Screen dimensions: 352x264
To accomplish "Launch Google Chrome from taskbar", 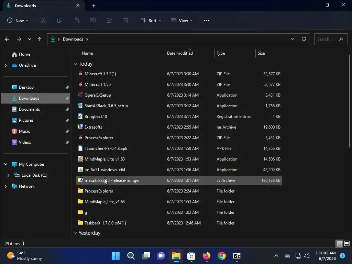I will (x=222, y=256).
